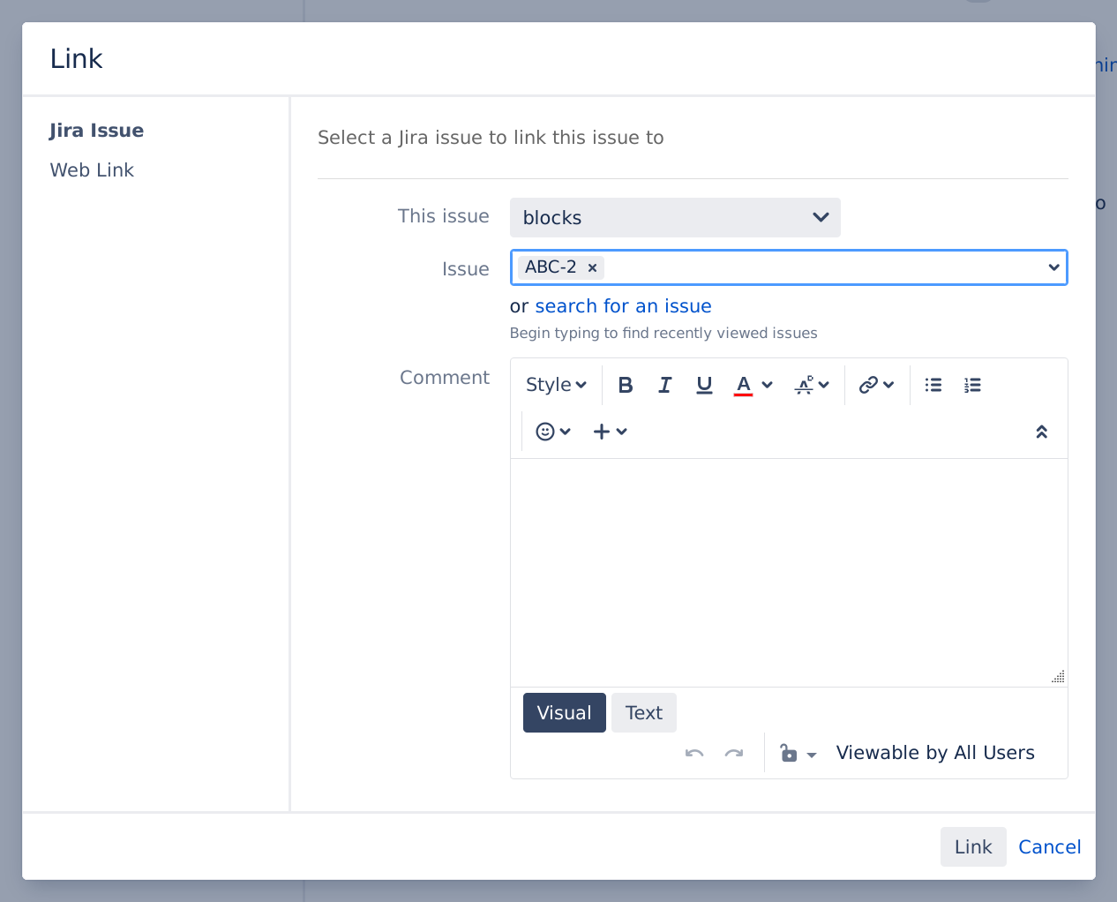Open comment visibility lock dropdown
Viewport: 1117px width, 902px height.
[798, 753]
